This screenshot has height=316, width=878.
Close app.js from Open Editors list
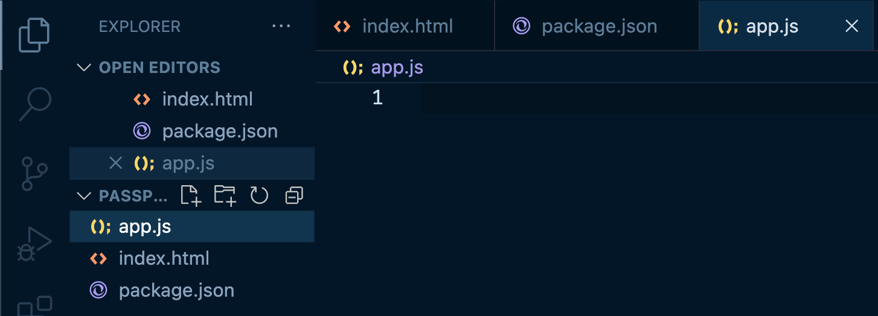(115, 163)
